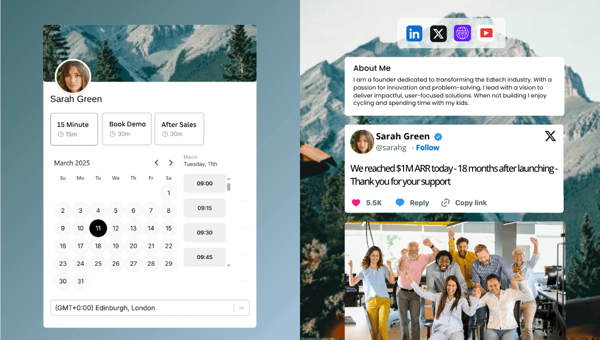The height and width of the screenshot is (340, 600).
Task: Open Sarah's LinkedIn profile icon
Action: [x=414, y=33]
